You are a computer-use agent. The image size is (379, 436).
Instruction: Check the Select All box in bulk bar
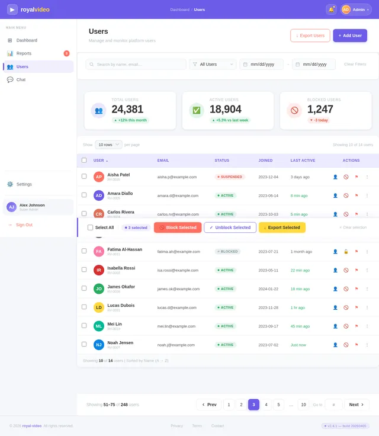[90, 227]
